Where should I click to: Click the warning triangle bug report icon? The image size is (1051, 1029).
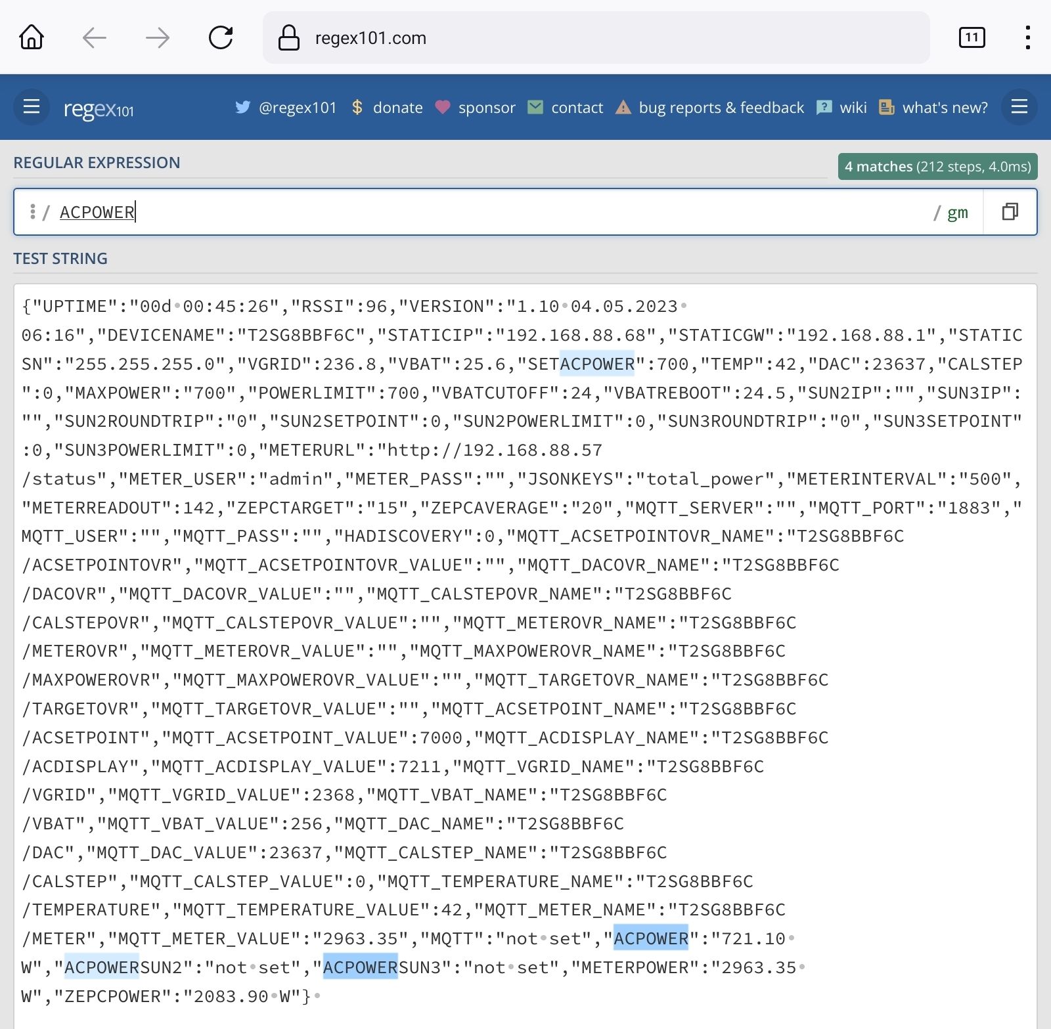coord(623,107)
